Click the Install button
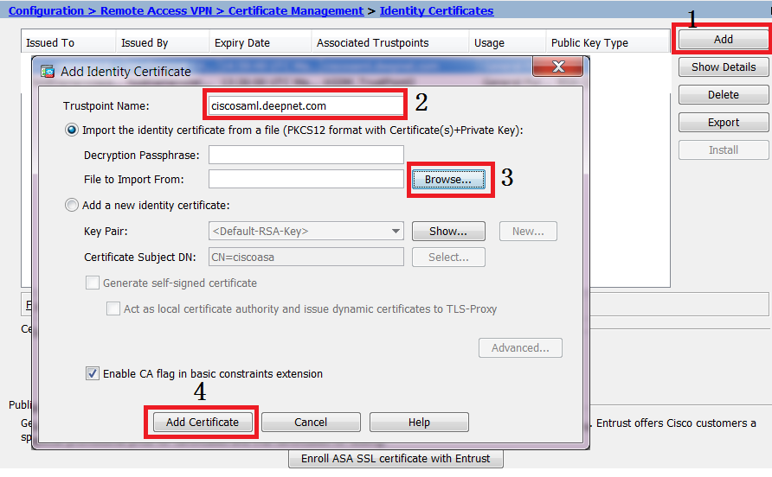 (724, 150)
